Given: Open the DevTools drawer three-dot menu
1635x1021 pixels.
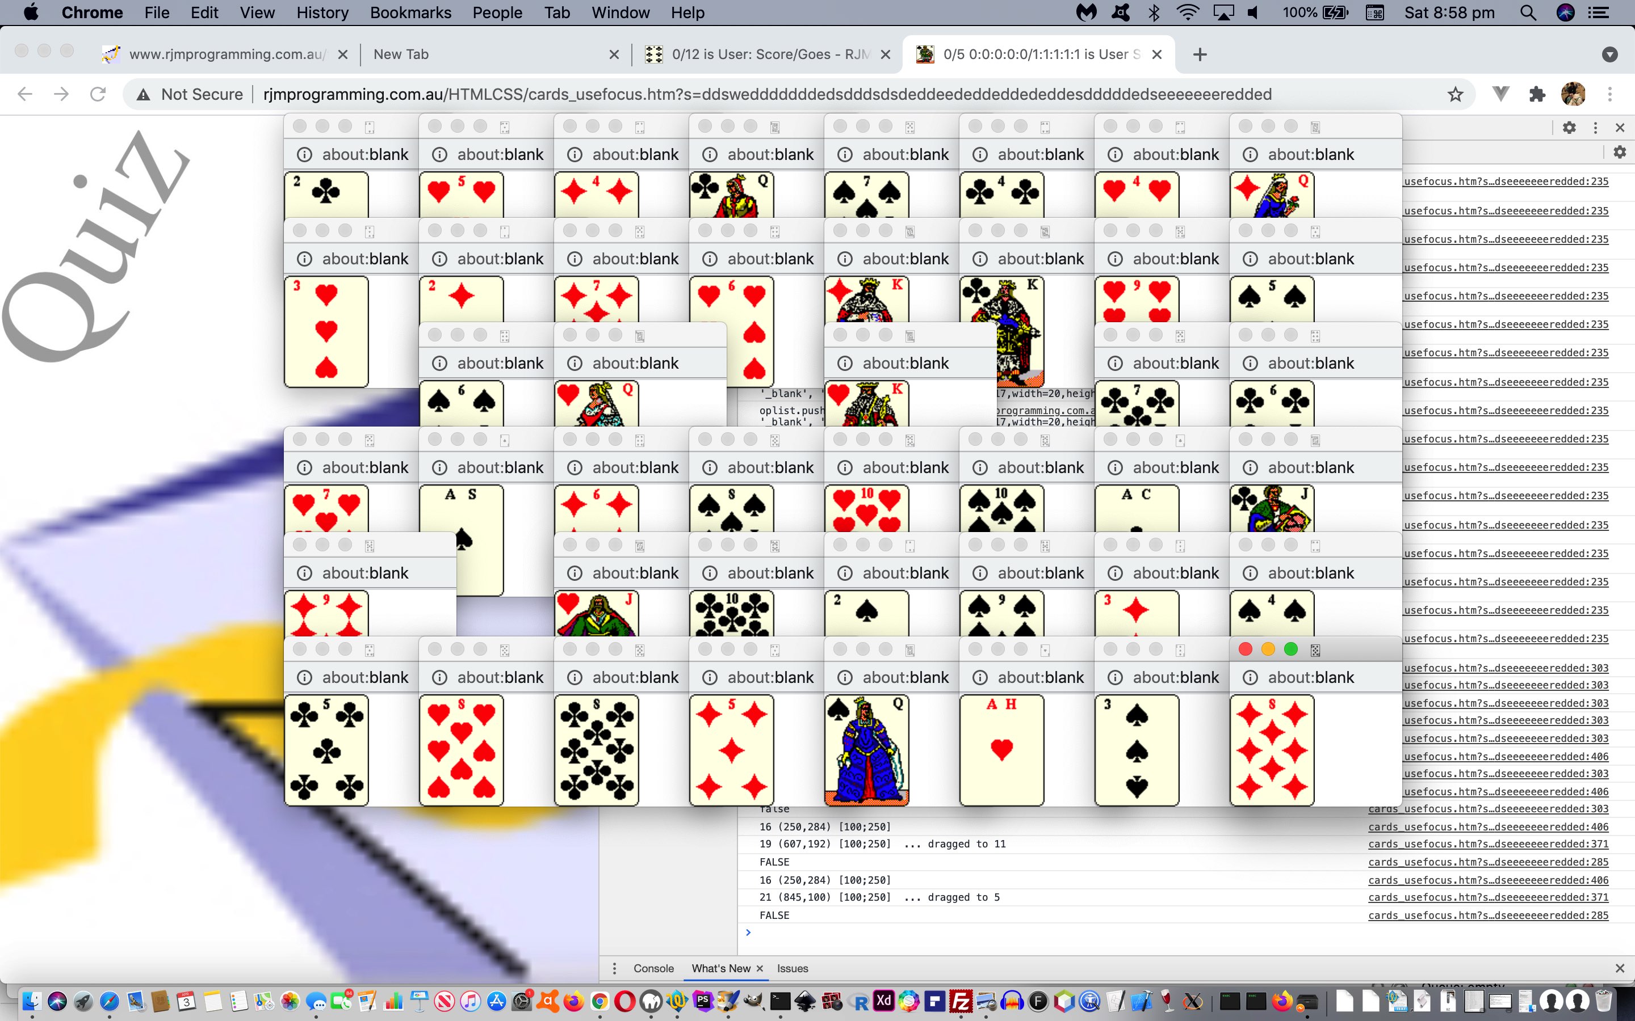Looking at the screenshot, I should (x=614, y=968).
